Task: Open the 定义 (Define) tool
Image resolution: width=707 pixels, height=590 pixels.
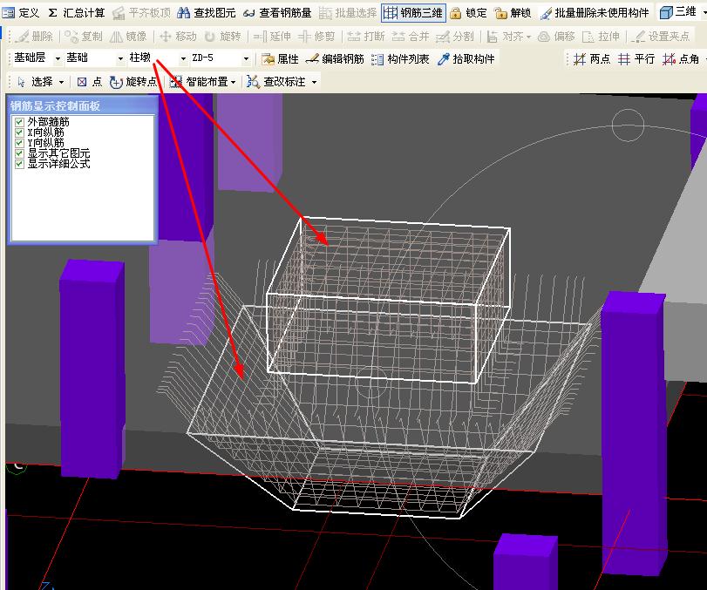Action: pyautogui.click(x=21, y=13)
